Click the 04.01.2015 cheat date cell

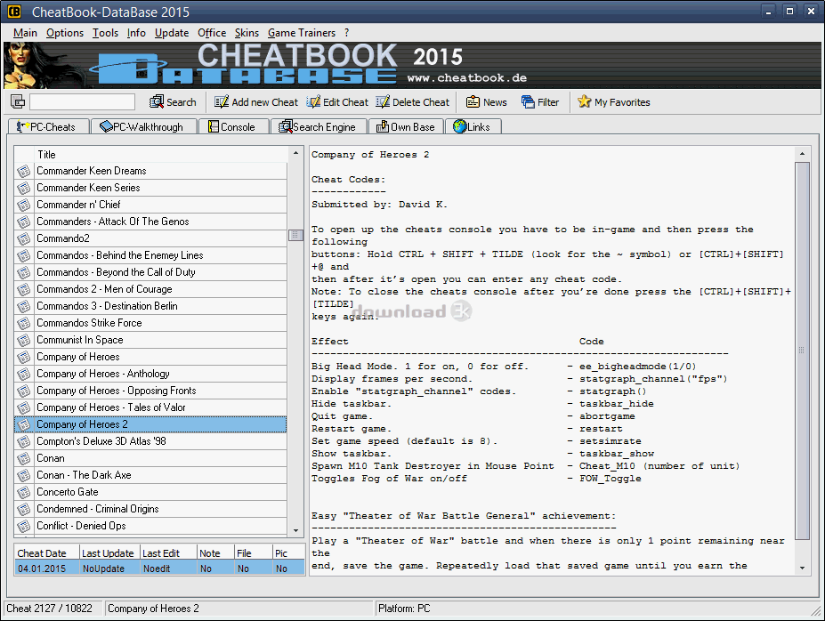point(47,569)
